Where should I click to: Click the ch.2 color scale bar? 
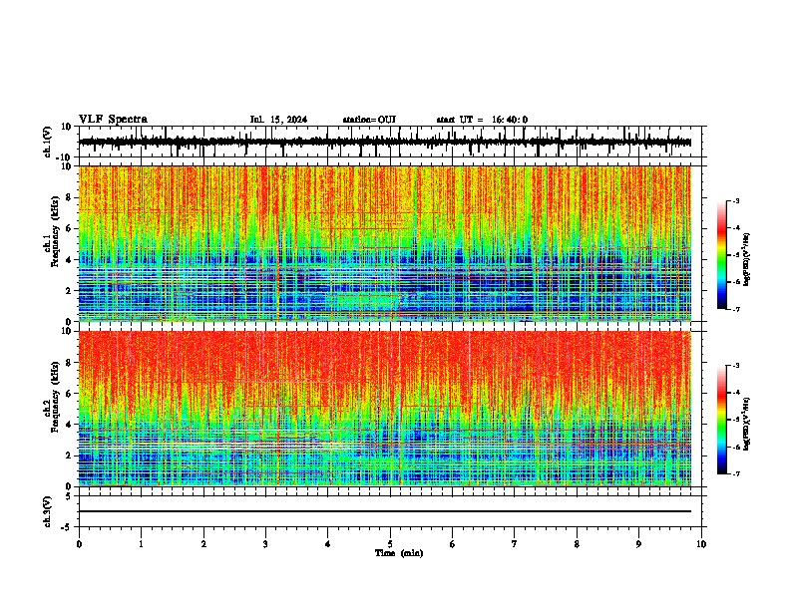point(721,420)
